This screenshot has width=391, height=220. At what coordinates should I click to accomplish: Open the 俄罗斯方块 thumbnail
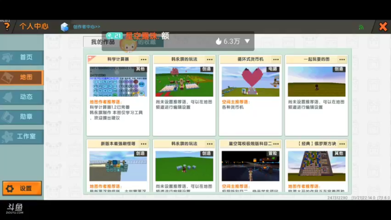[317, 166]
